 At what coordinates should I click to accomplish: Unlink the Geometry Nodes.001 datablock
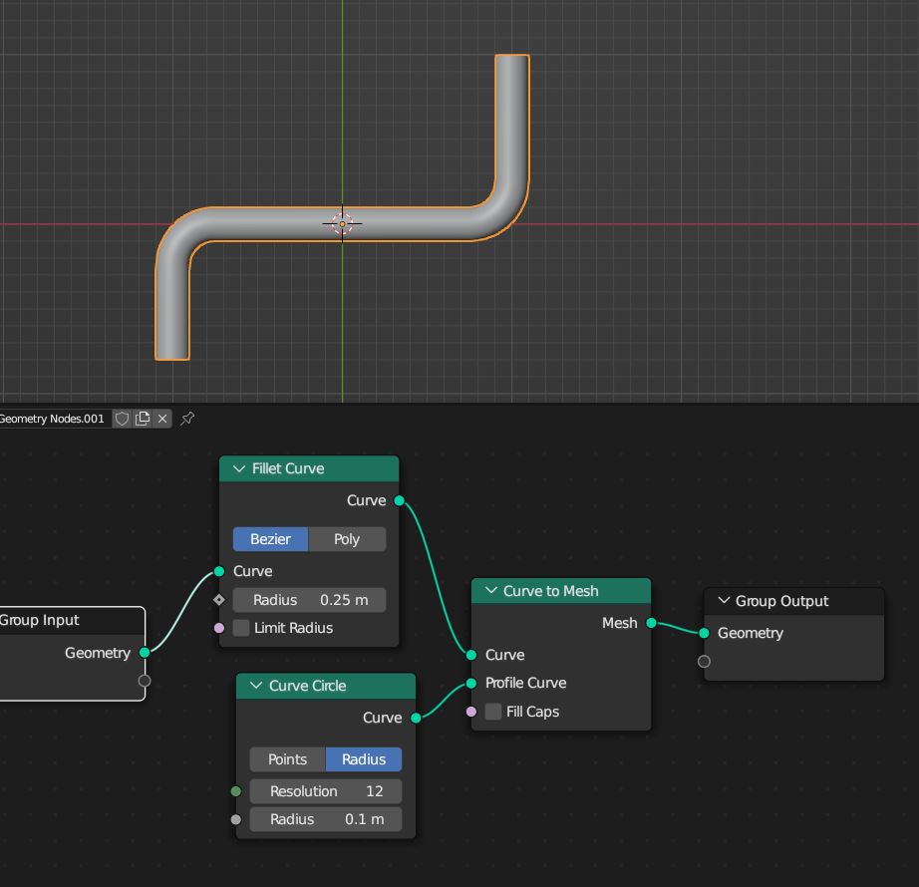[x=162, y=419]
